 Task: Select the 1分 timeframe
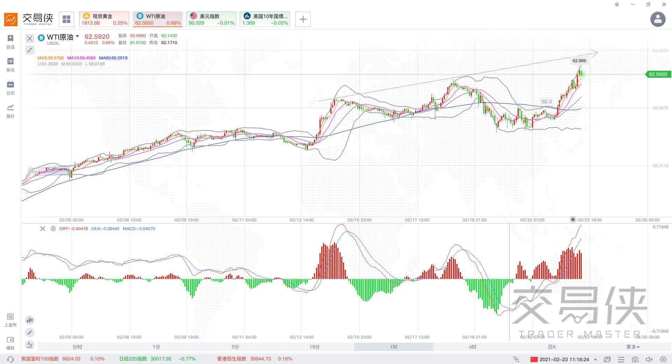click(156, 347)
